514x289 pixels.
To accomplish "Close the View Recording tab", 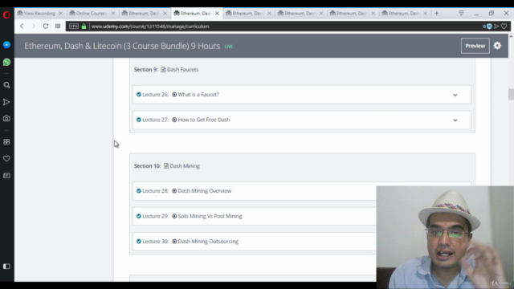I will pyautogui.click(x=61, y=13).
